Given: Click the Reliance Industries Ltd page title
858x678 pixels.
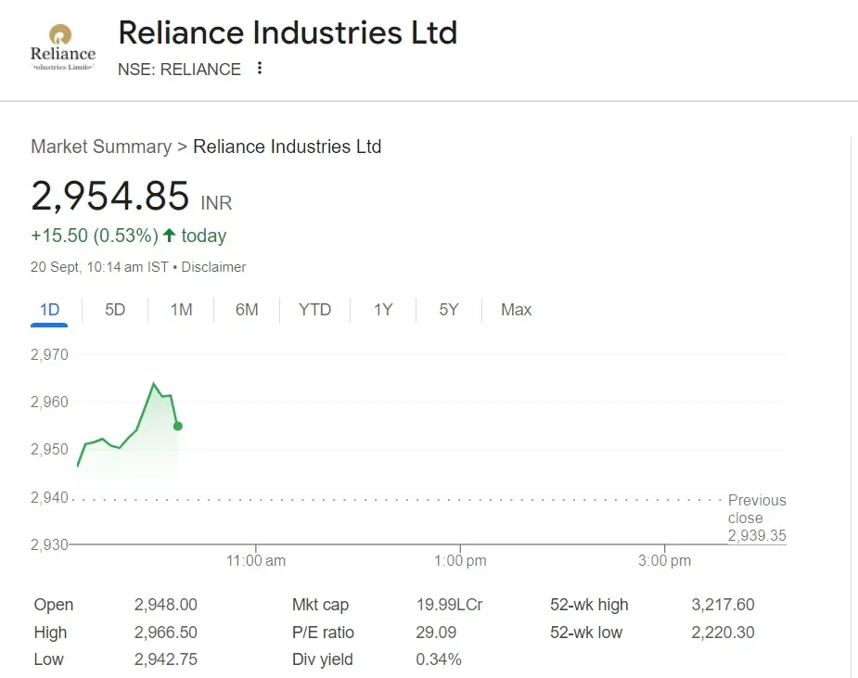Looking at the screenshot, I should tap(288, 32).
